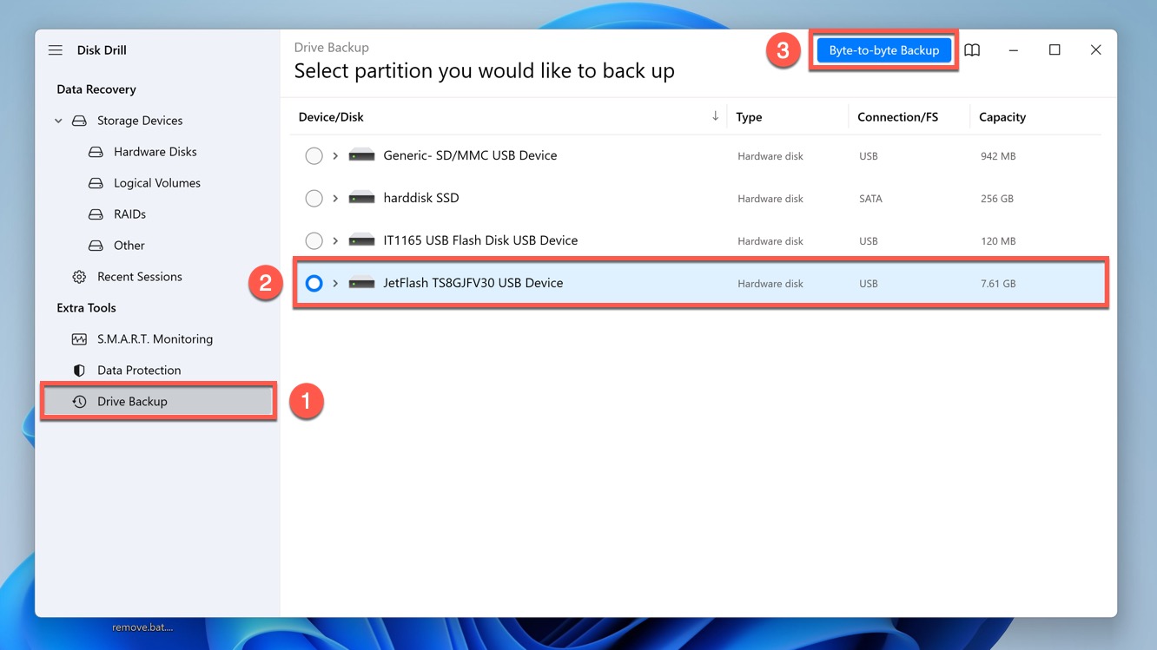The width and height of the screenshot is (1157, 650).
Task: Open remove.bat from the taskbar
Action: coord(141,627)
